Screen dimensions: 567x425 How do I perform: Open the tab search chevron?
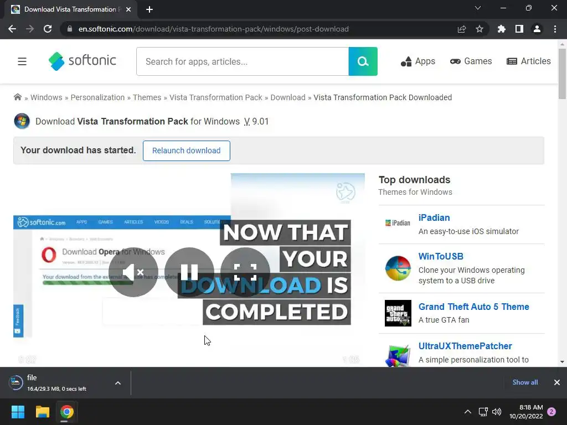[x=478, y=8]
